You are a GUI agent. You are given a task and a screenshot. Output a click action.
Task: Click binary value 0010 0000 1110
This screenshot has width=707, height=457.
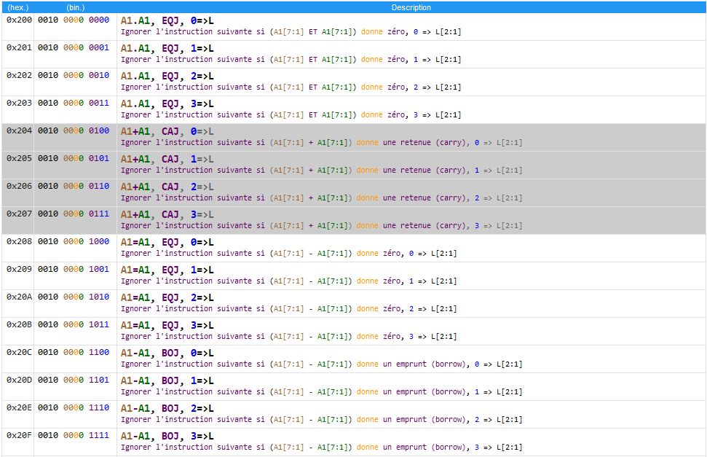(x=74, y=407)
